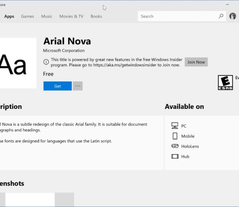
Task: Click the PC label text
Action: pos(184,126)
